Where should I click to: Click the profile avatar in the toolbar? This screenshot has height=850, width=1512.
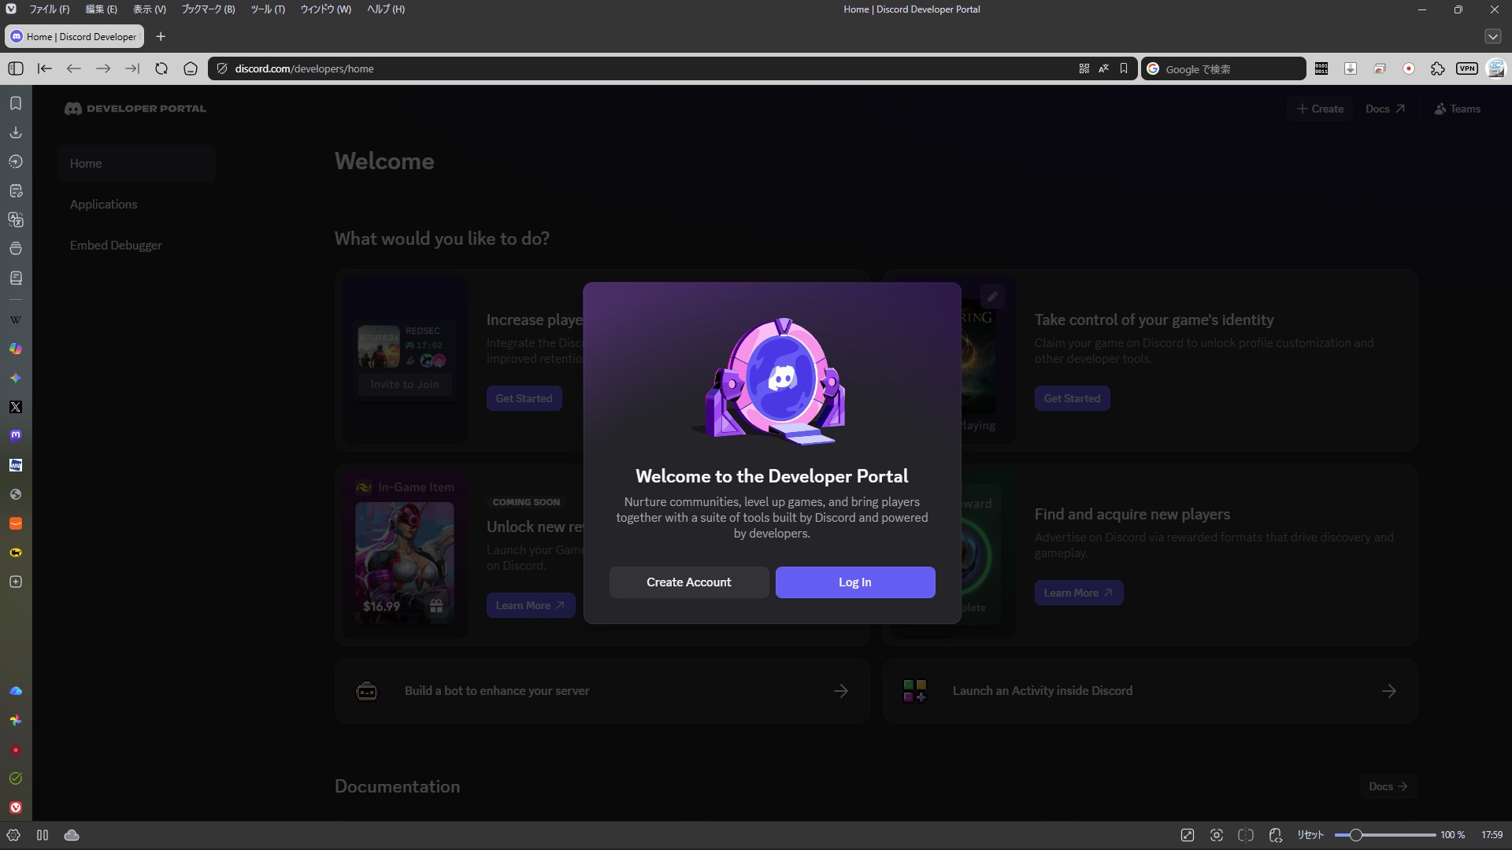click(x=1495, y=68)
